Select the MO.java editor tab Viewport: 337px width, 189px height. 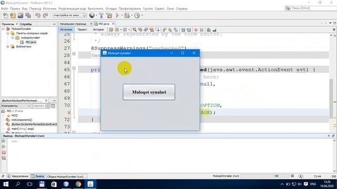tap(104, 24)
